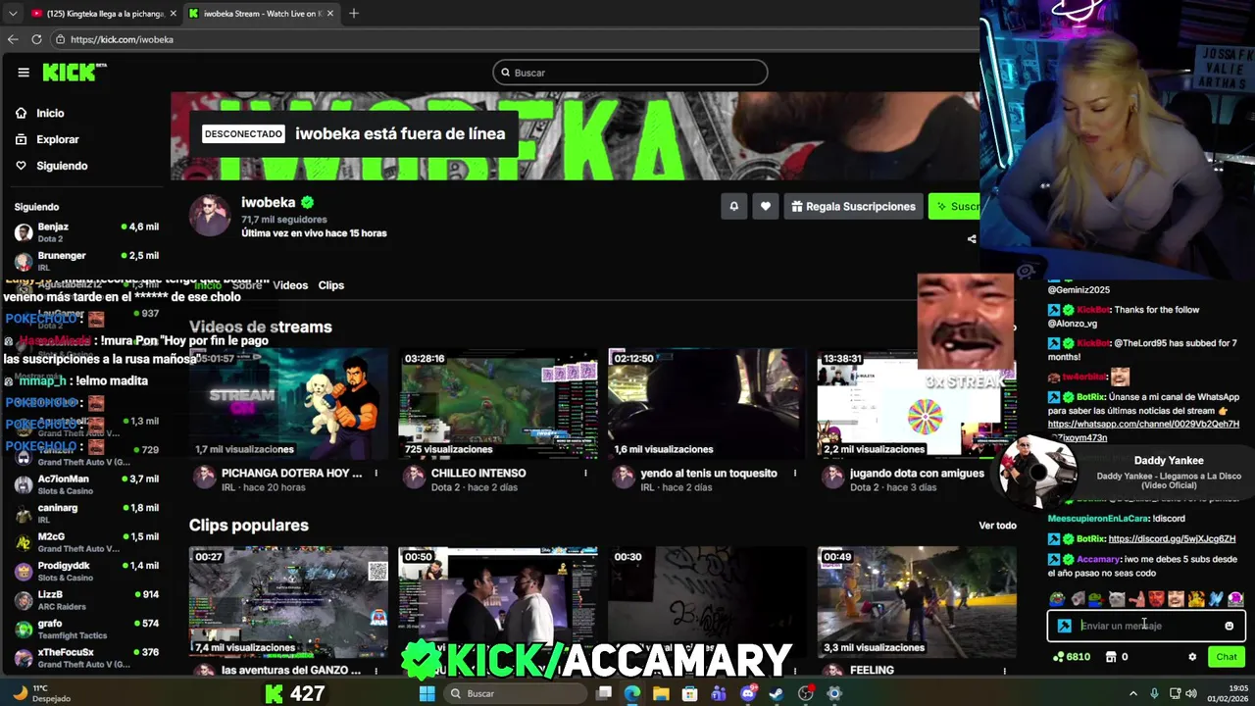
Task: Click the jugando dota con amigues title
Action: [x=917, y=473]
